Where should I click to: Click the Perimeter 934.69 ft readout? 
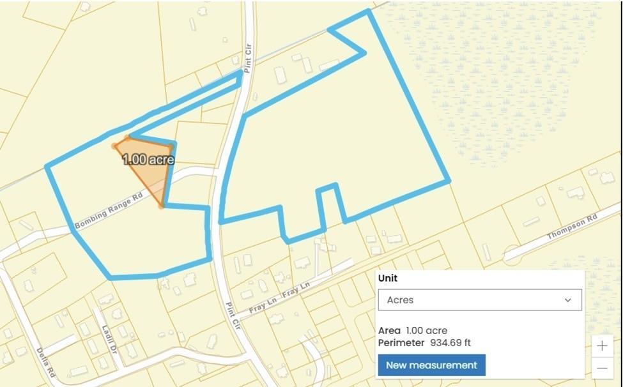pos(424,342)
